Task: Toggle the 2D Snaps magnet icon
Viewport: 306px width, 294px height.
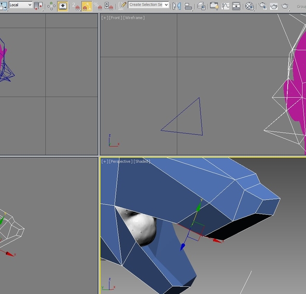Action: (x=76, y=6)
